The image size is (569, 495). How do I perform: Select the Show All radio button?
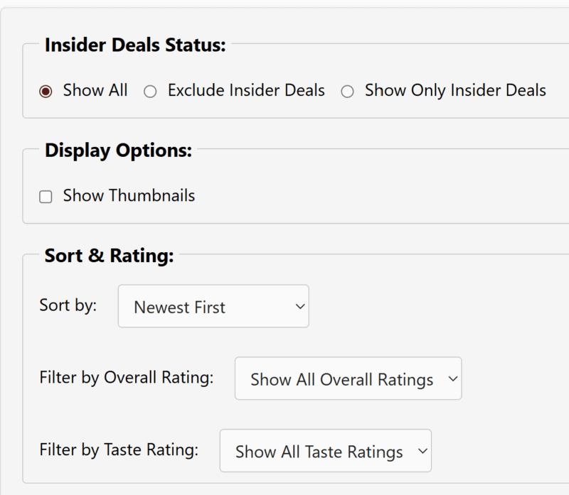(x=46, y=92)
